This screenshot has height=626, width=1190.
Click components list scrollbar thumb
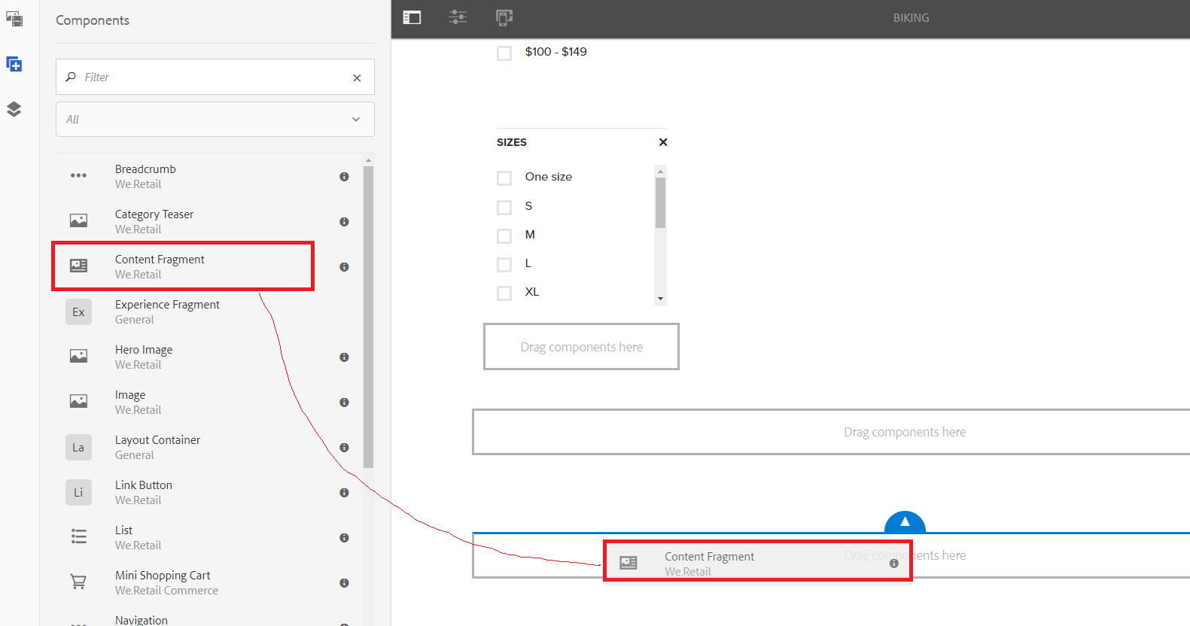click(x=368, y=317)
